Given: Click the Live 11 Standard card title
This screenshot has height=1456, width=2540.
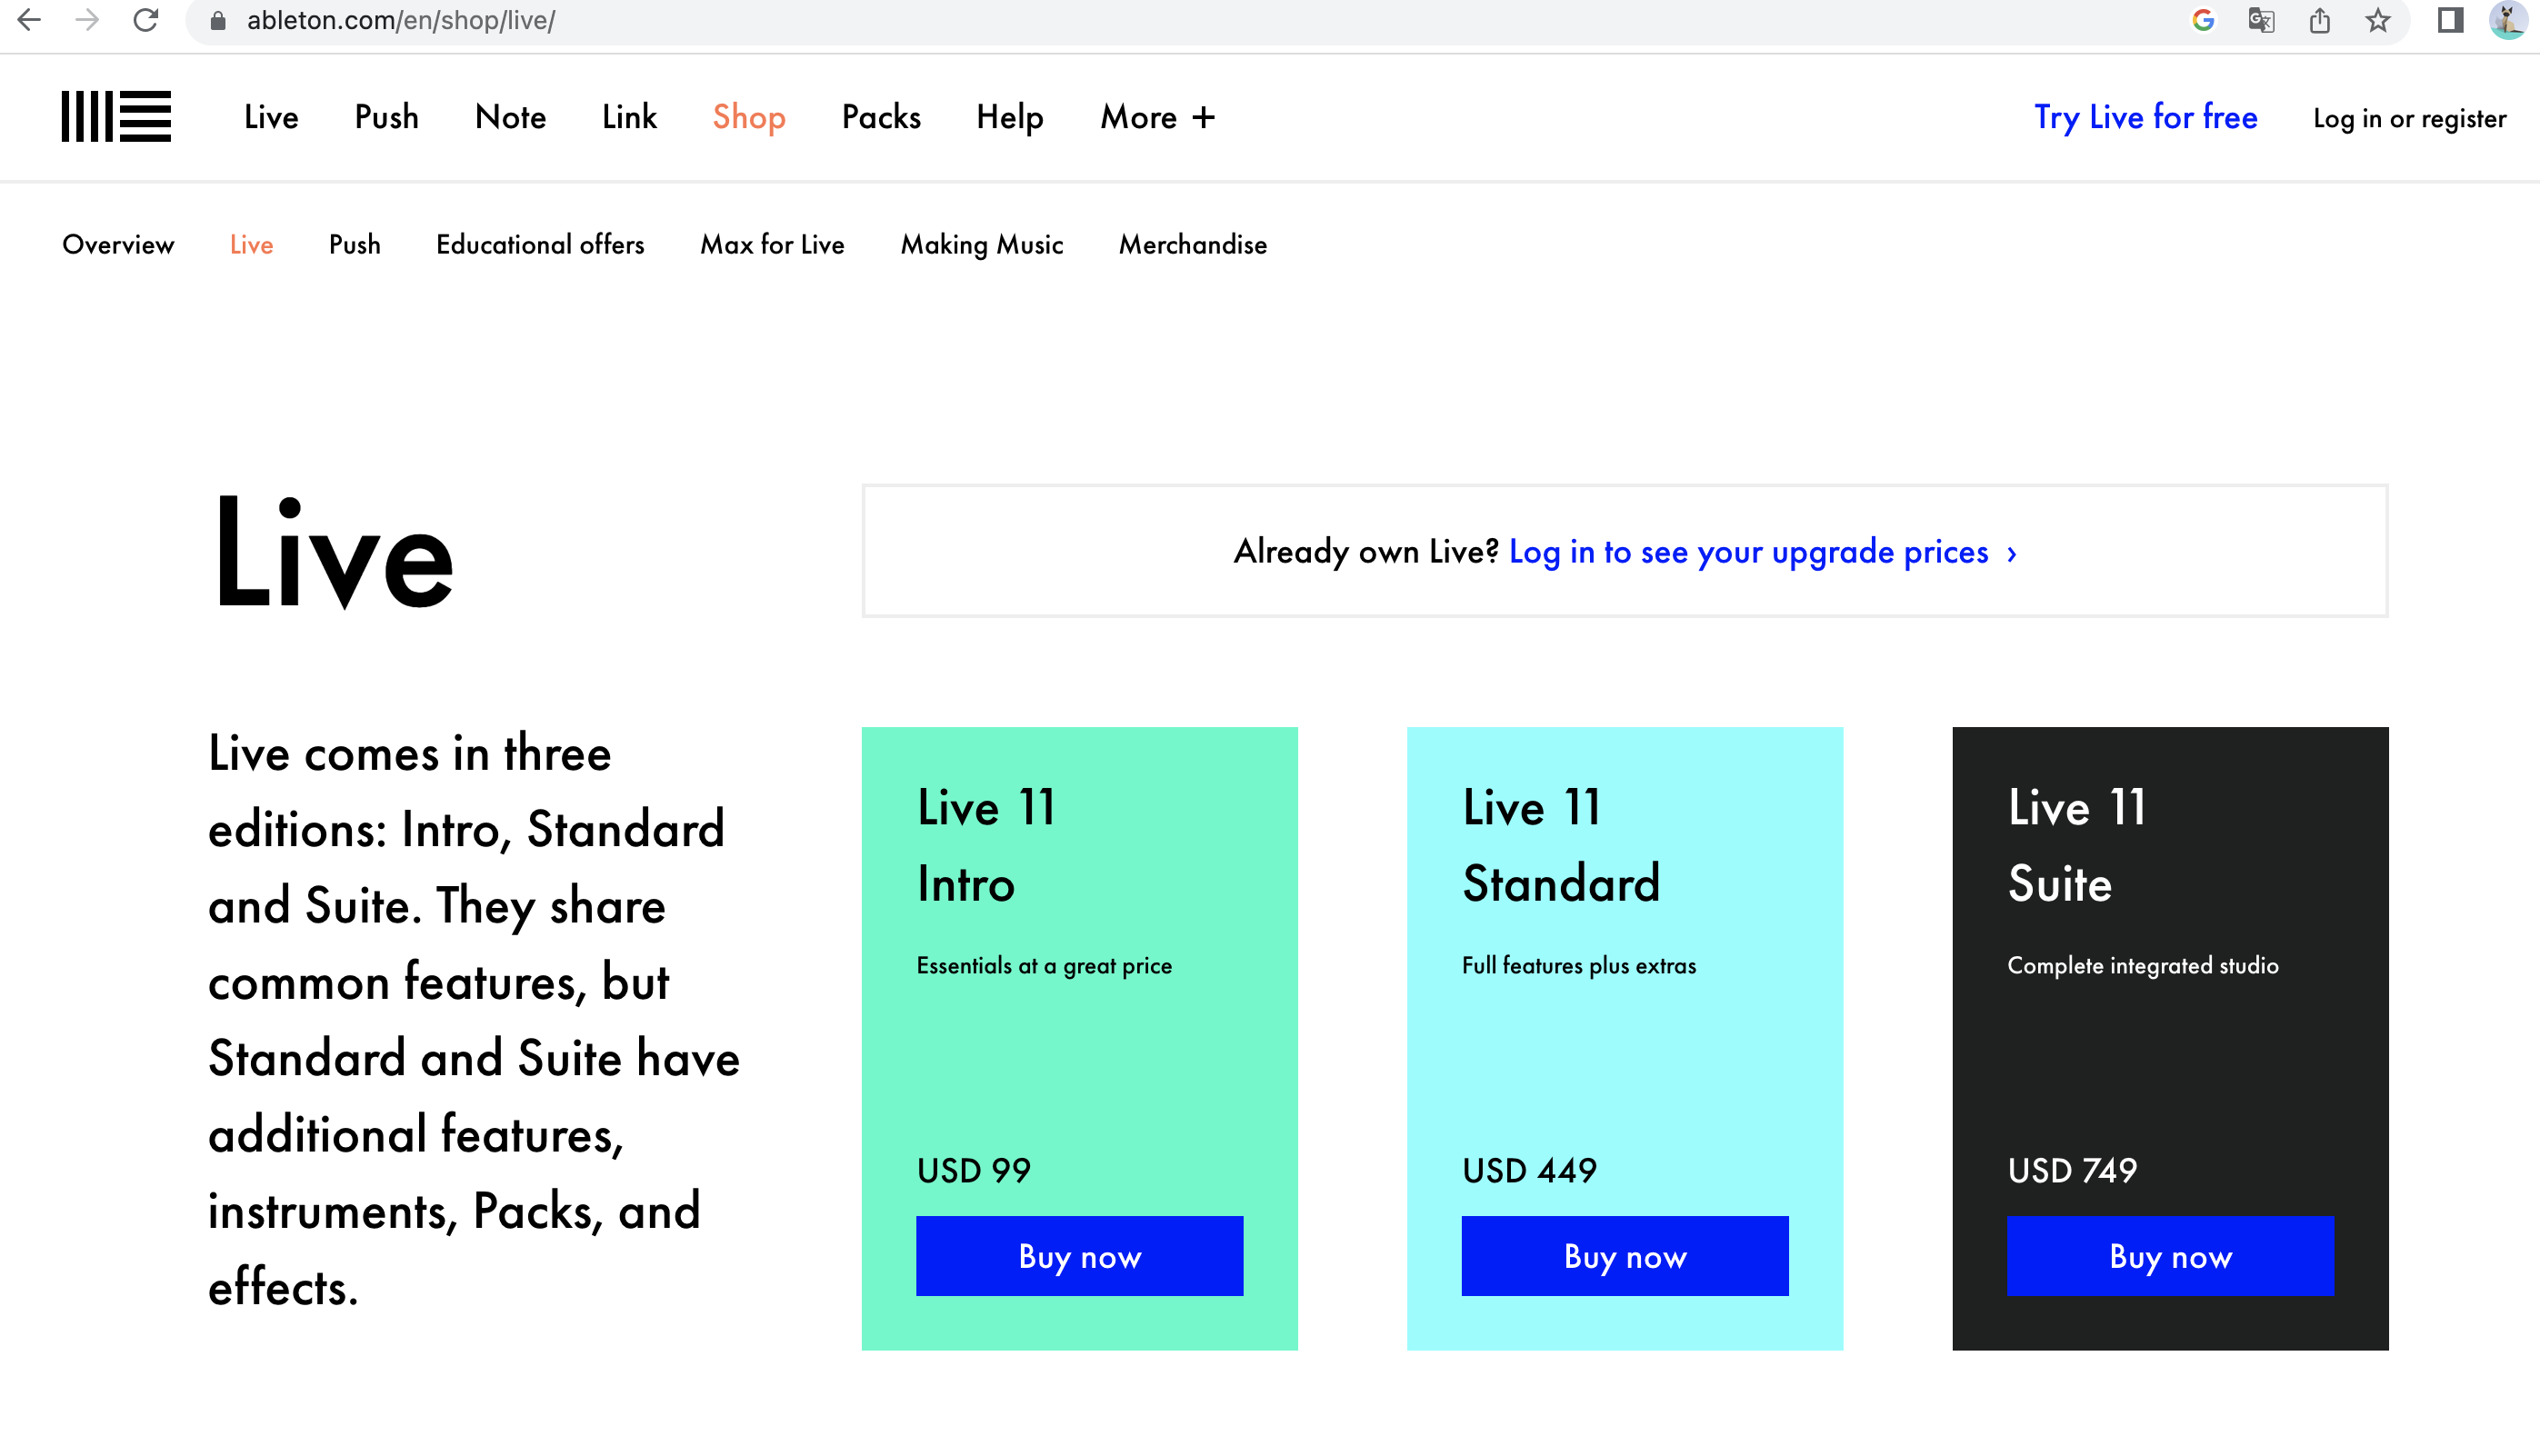Looking at the screenshot, I should (1559, 846).
